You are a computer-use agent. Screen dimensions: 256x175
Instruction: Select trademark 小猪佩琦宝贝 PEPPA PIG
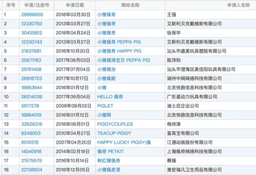[x=123, y=60]
